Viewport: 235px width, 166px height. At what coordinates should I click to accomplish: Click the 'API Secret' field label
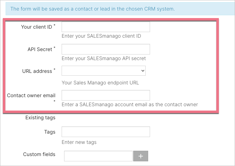[40, 49]
